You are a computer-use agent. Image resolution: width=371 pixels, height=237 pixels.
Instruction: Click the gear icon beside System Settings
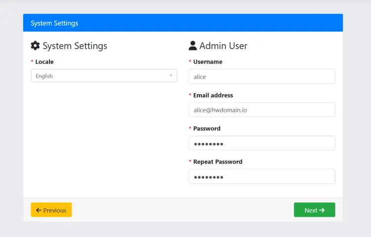point(35,46)
